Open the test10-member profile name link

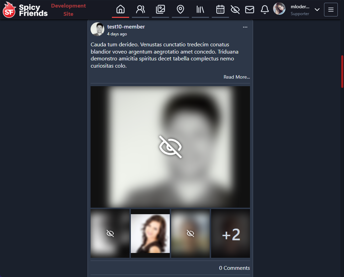tap(126, 27)
